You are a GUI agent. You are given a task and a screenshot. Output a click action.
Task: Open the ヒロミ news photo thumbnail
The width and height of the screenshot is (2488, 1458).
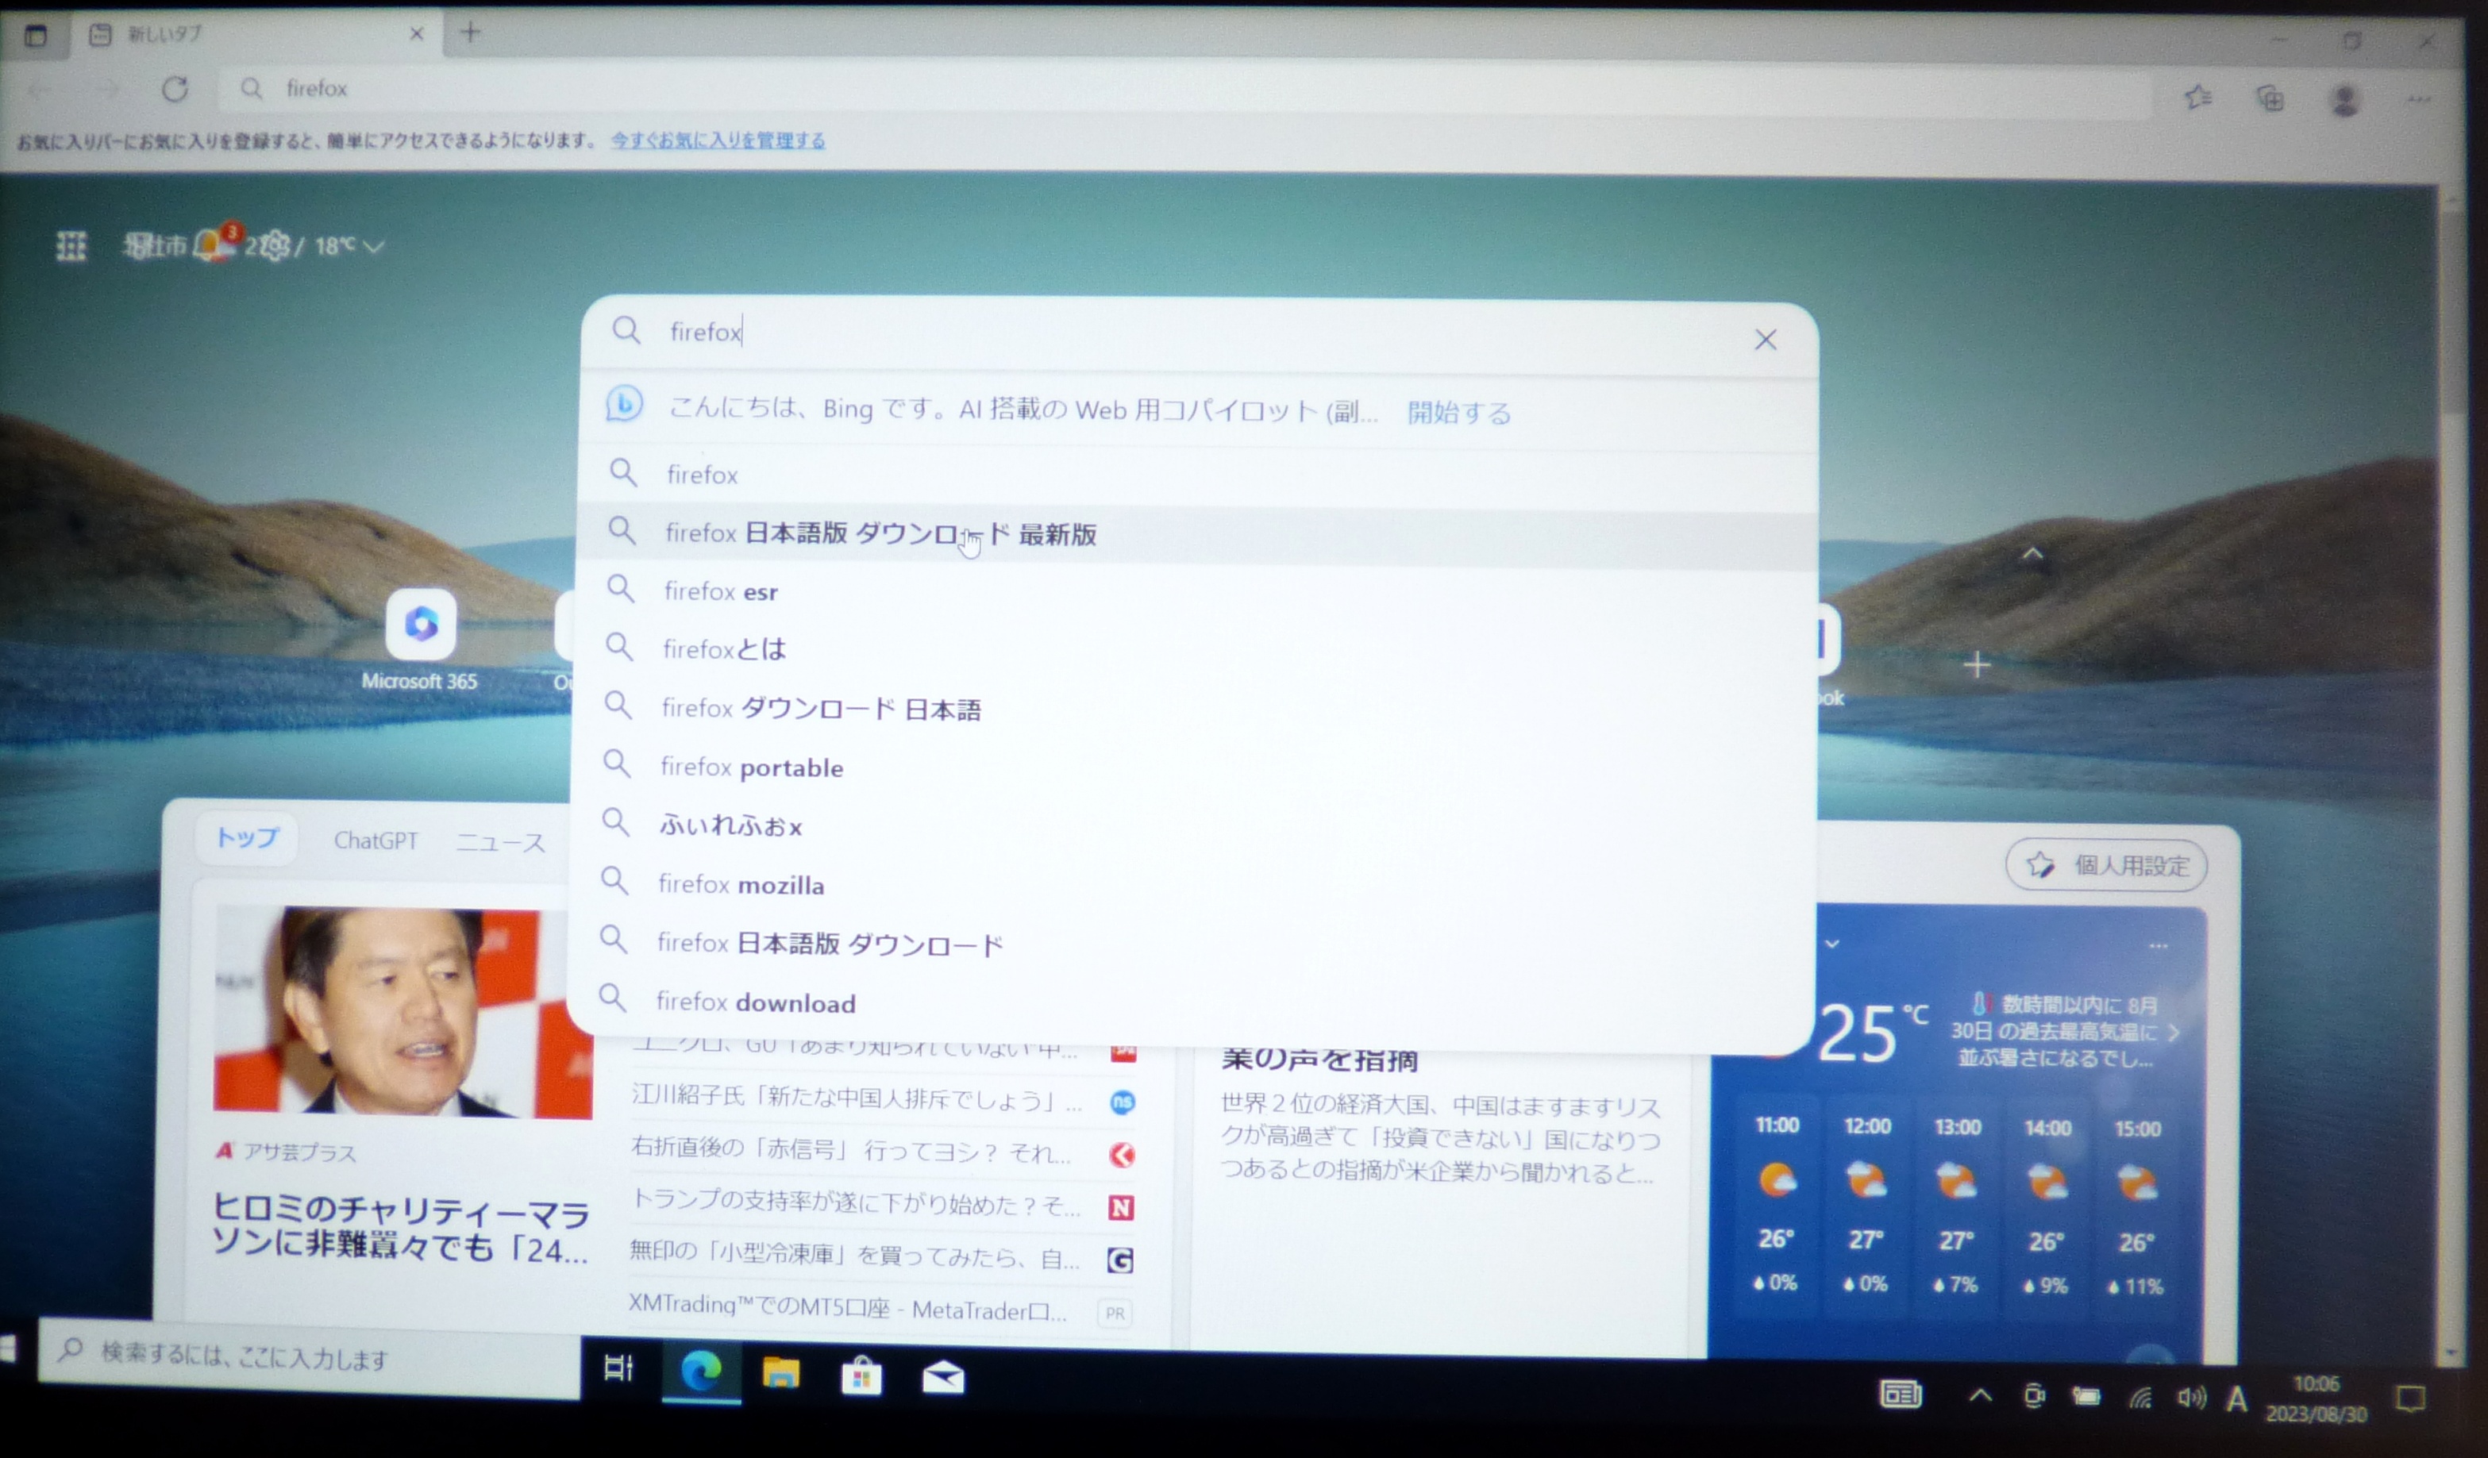(x=402, y=1013)
